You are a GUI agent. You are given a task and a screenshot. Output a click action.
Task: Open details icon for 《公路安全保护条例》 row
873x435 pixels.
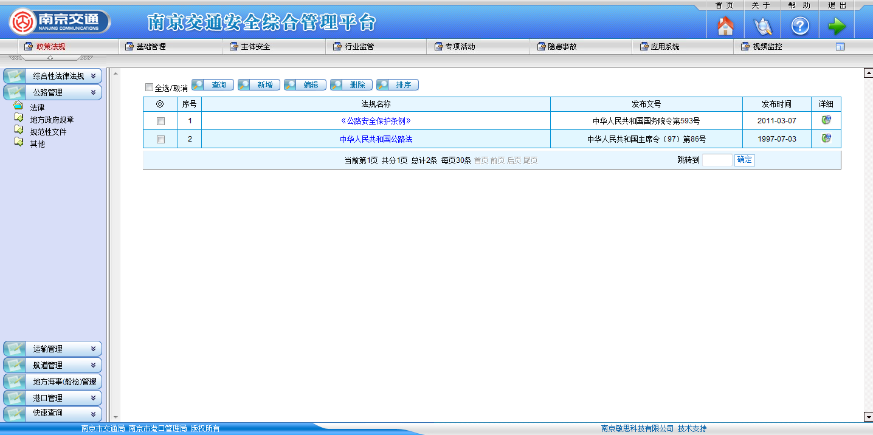pos(826,120)
